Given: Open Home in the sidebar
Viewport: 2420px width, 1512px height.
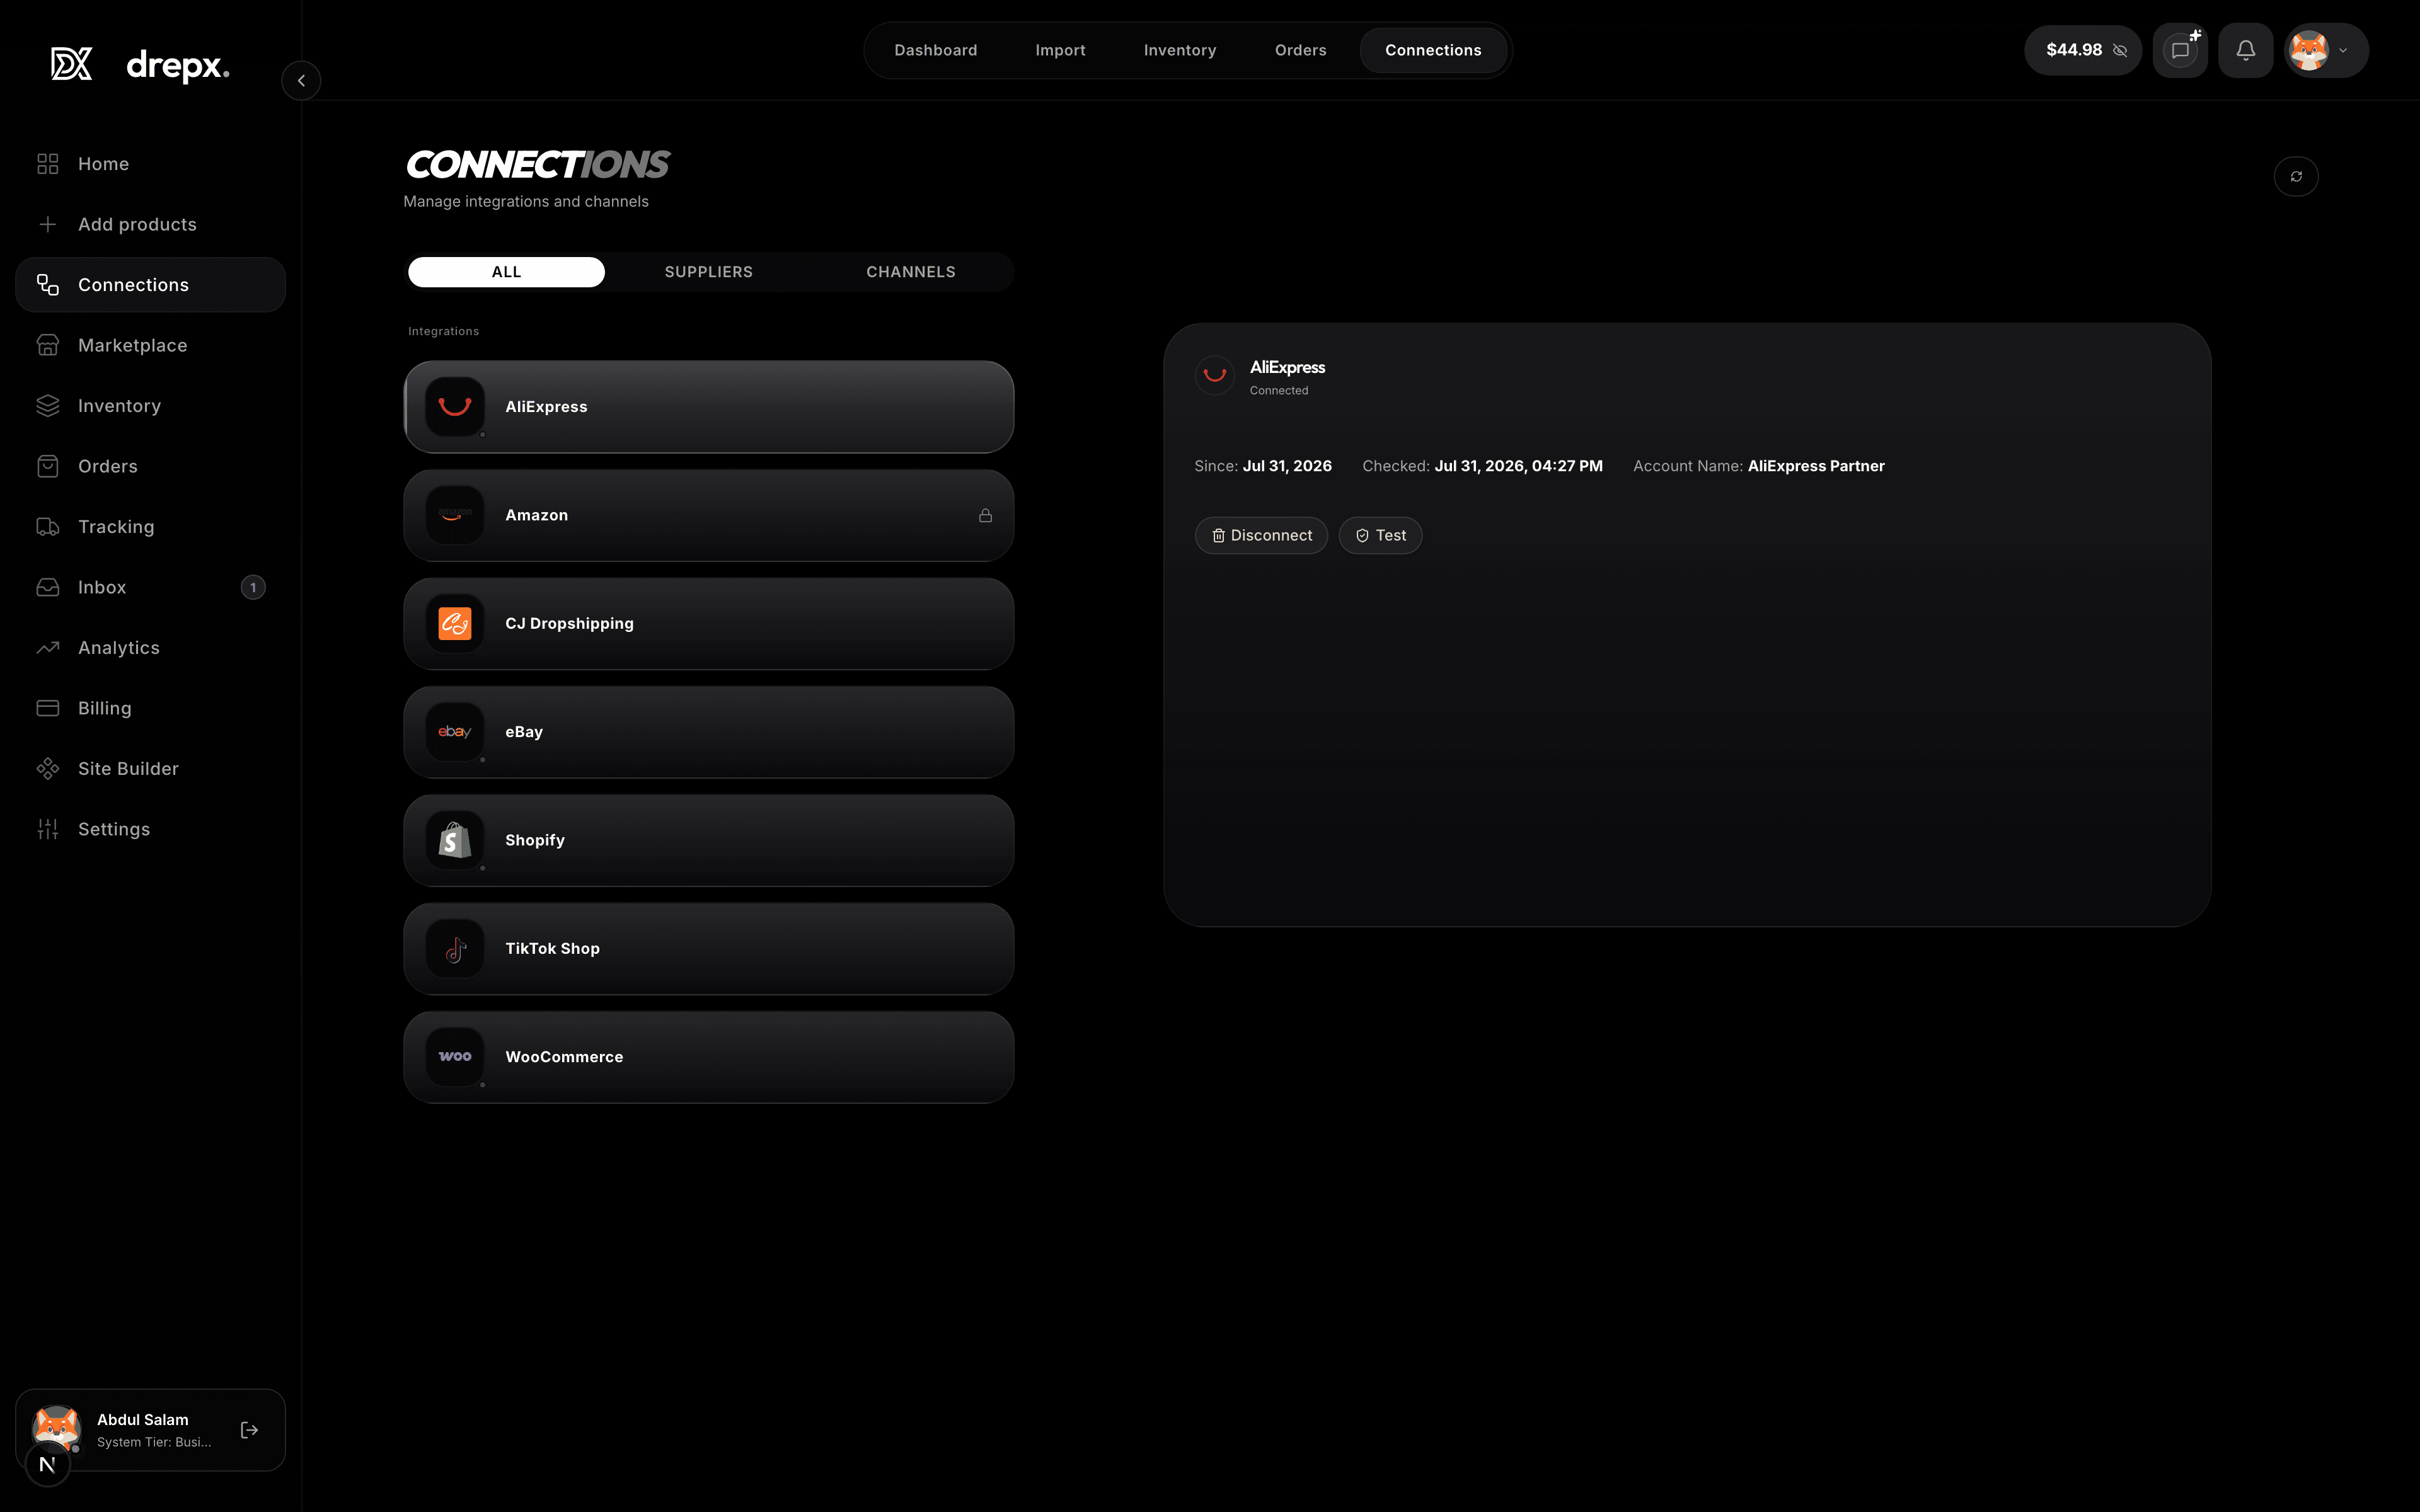Looking at the screenshot, I should click(x=150, y=164).
